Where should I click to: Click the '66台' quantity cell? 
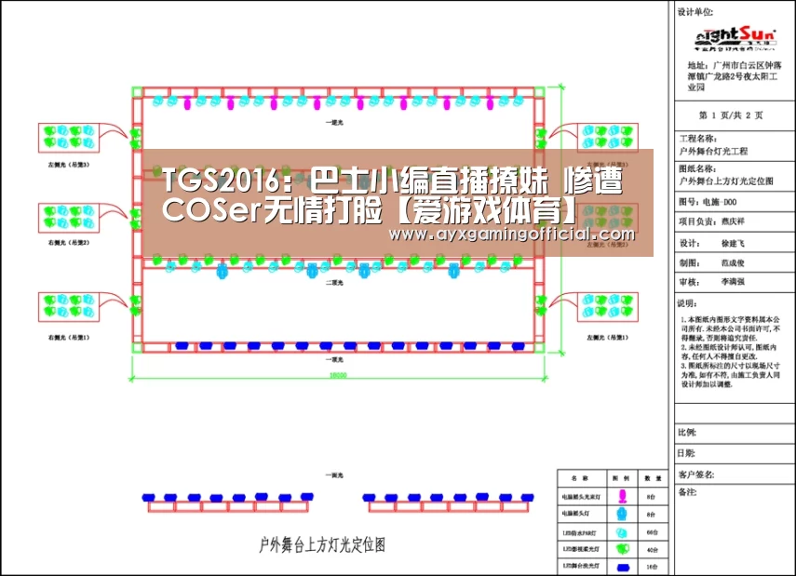tap(653, 533)
